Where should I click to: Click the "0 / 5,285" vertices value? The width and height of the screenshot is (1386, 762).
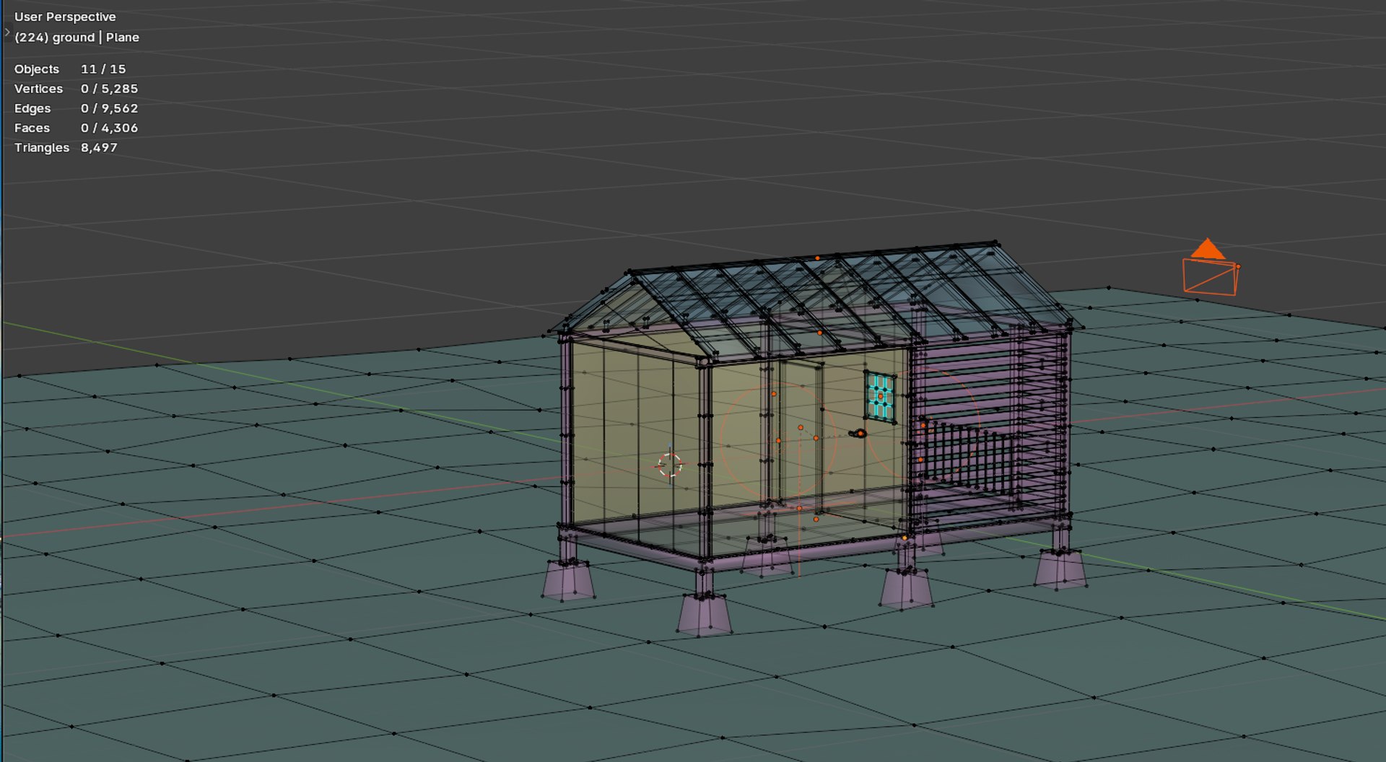coord(109,89)
